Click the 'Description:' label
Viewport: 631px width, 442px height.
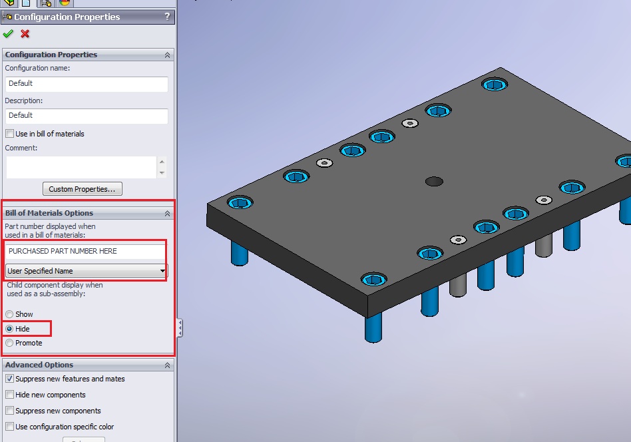pyautogui.click(x=24, y=101)
